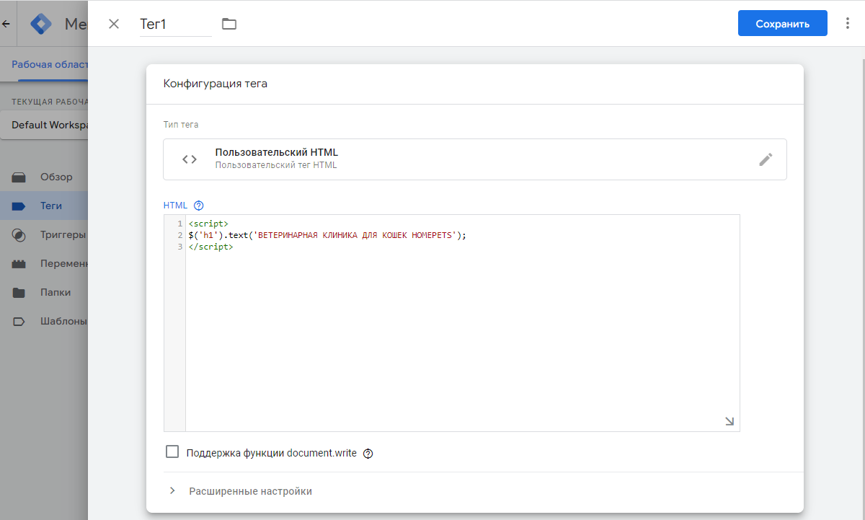This screenshot has width=865, height=520.
Task: Click the Google Tag Manager logo
Action: 41,24
